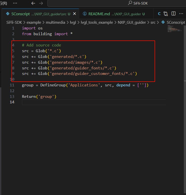186x195 pixels.
Task: Select the SConscript editor tab
Action: [37, 14]
